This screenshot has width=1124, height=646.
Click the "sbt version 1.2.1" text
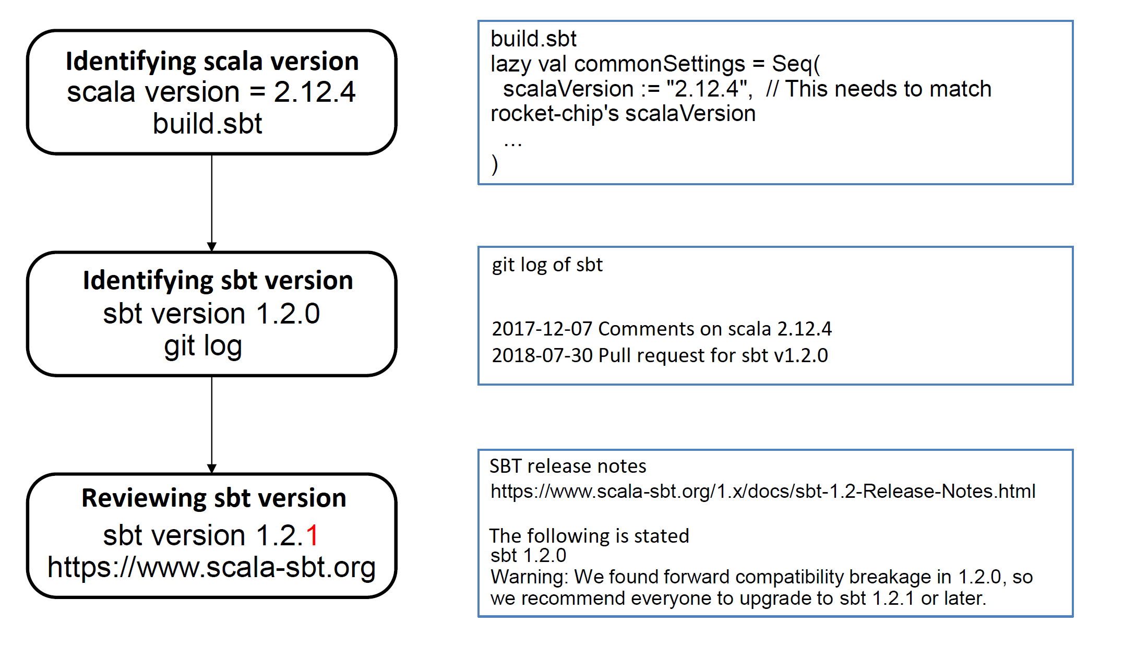211,535
